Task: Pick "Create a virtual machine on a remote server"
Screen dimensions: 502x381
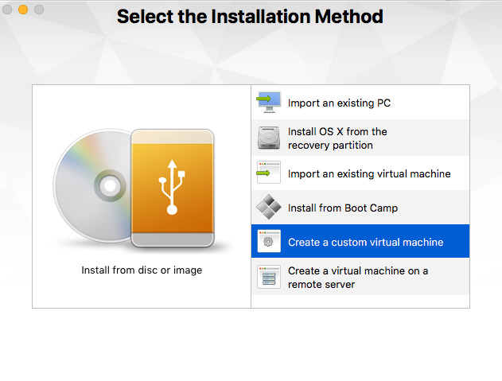Action: pyautogui.click(x=358, y=278)
